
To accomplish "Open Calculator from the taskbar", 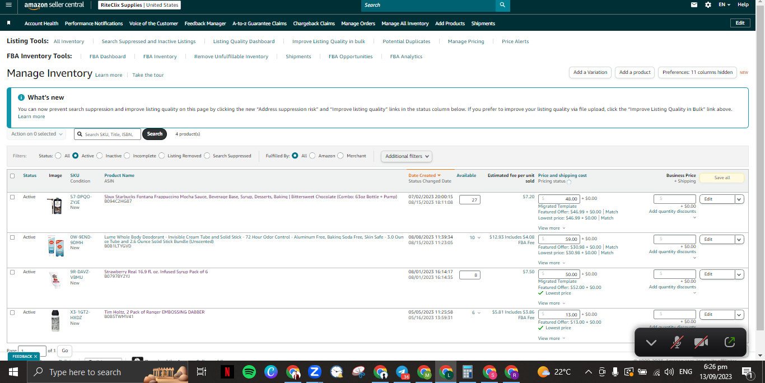I will coord(468,372).
